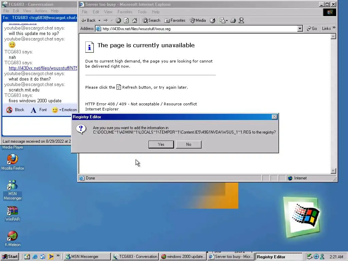Click the Internet Explorer quick launch icon

click(35, 257)
